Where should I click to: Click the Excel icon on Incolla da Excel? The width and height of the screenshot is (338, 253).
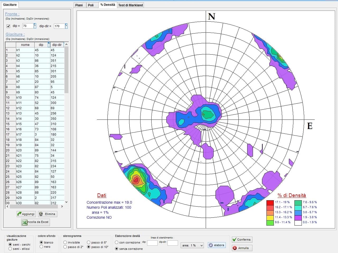(x=25, y=222)
